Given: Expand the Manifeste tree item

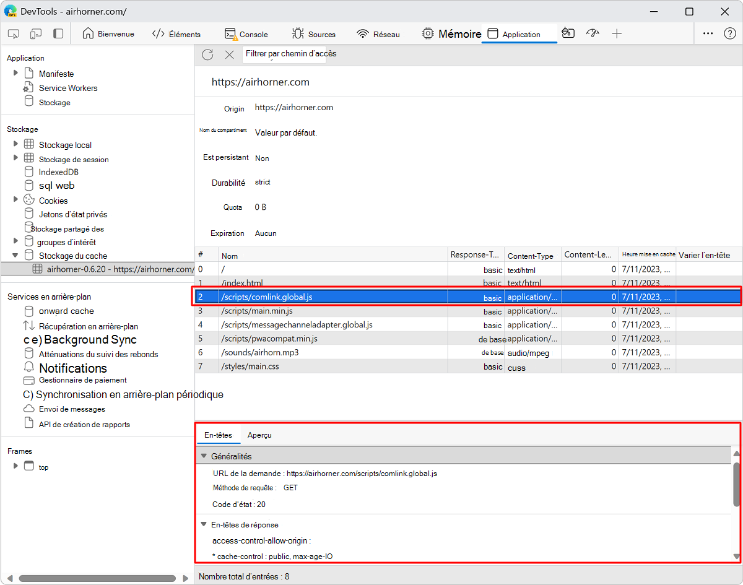Looking at the screenshot, I should (16, 73).
